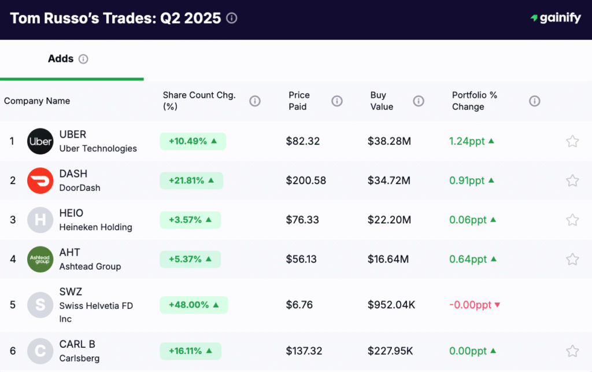The image size is (592, 372).
Task: Click the Portfolio % Change info icon
Action: [x=534, y=101]
